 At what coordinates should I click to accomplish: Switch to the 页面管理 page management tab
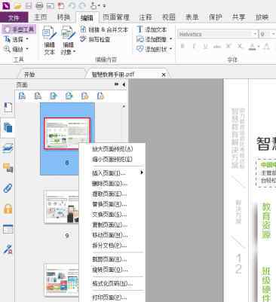pos(116,17)
